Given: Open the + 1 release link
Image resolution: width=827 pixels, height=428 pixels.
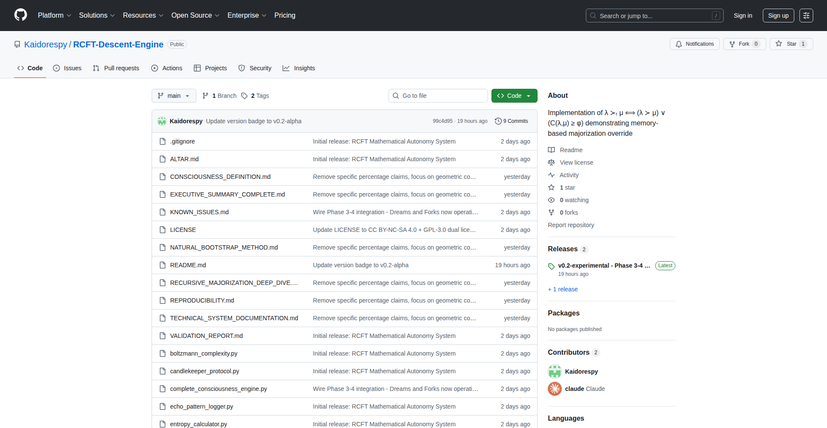Looking at the screenshot, I should pyautogui.click(x=563, y=289).
